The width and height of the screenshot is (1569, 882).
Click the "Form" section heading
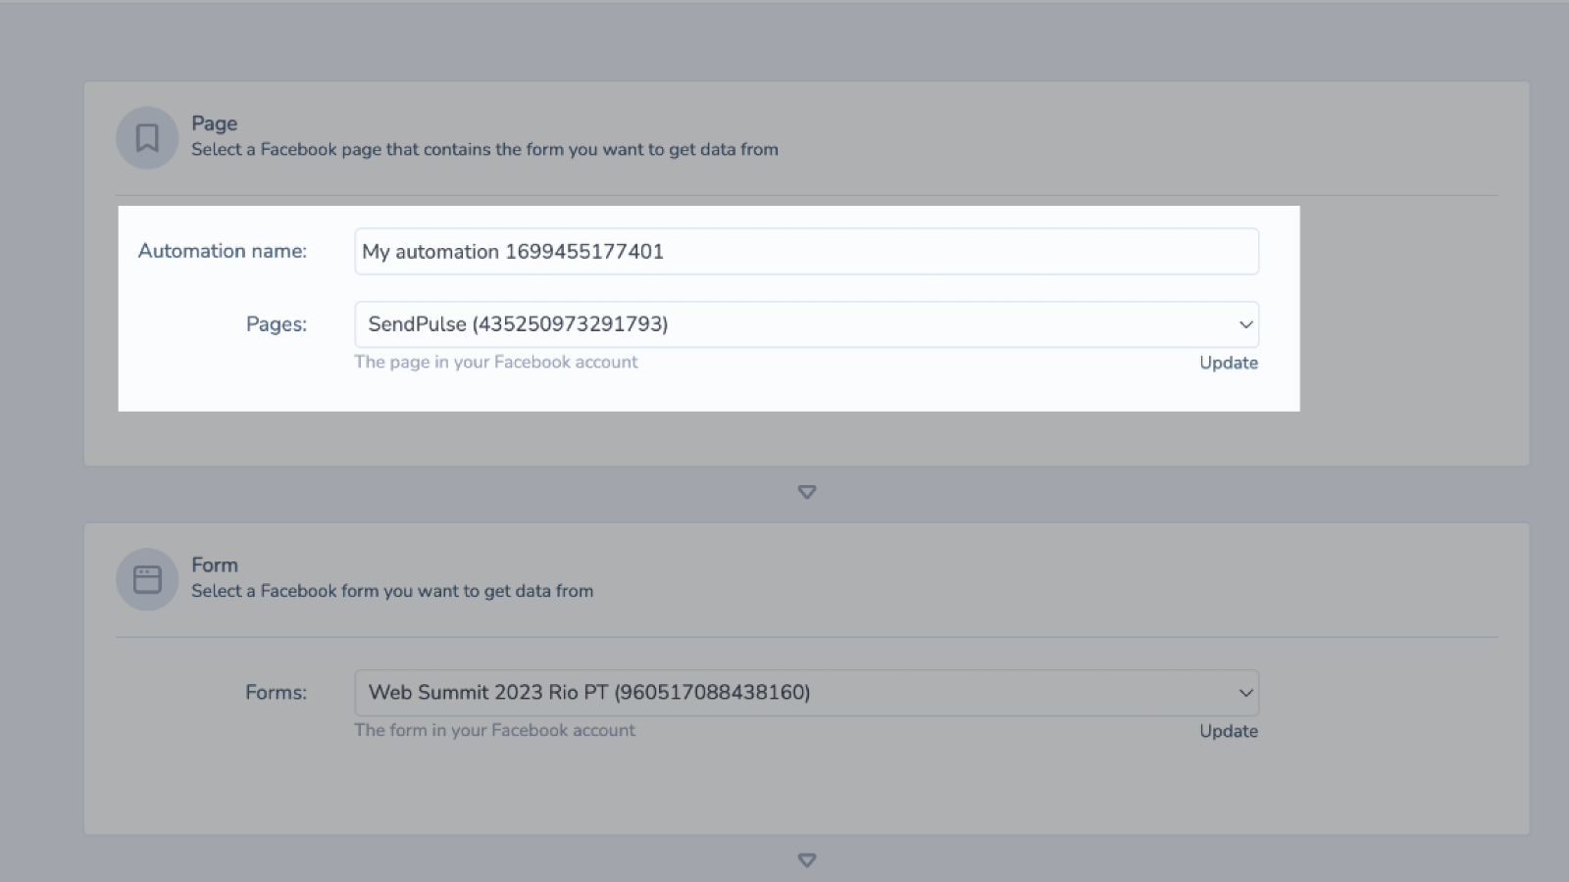[214, 565]
